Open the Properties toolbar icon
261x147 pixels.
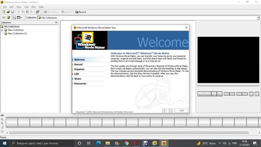(38, 12)
